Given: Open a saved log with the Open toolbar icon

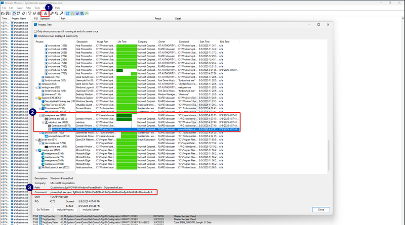Looking at the screenshot, I should coord(3,14).
